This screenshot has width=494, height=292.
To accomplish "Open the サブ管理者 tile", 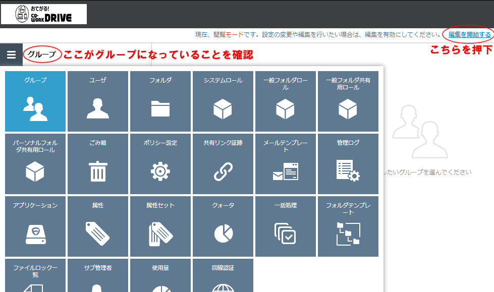I will pos(98,275).
